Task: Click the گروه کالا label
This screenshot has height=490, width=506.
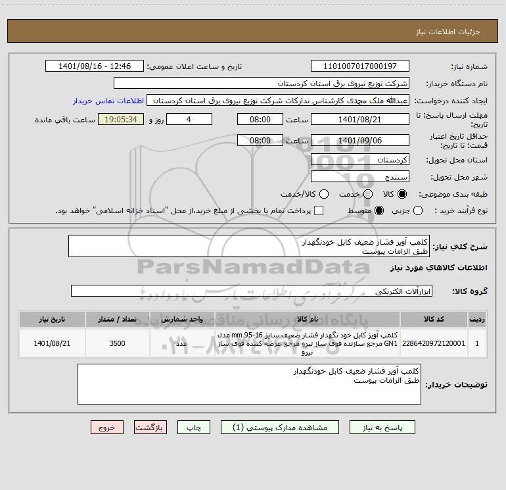Action: point(470,291)
